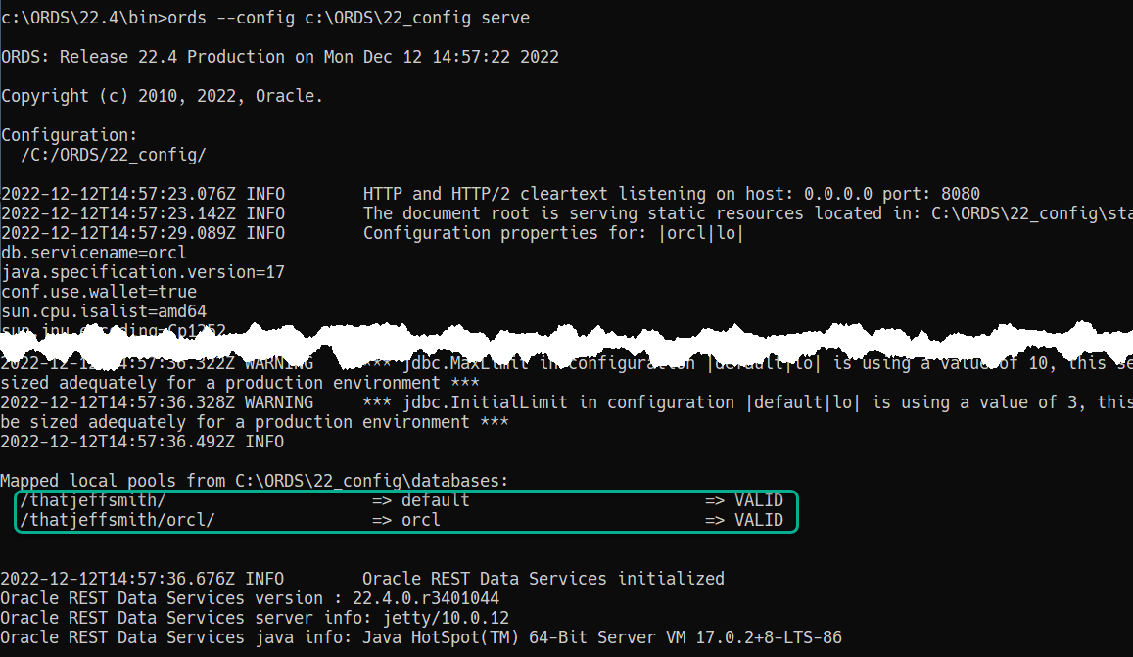Click the VALID status for orcl pool
This screenshot has width=1133, height=657.
pyautogui.click(x=759, y=520)
